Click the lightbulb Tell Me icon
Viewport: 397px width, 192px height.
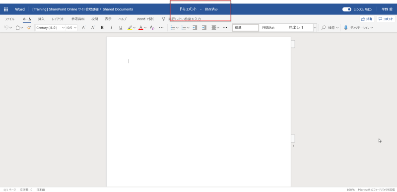164,19
